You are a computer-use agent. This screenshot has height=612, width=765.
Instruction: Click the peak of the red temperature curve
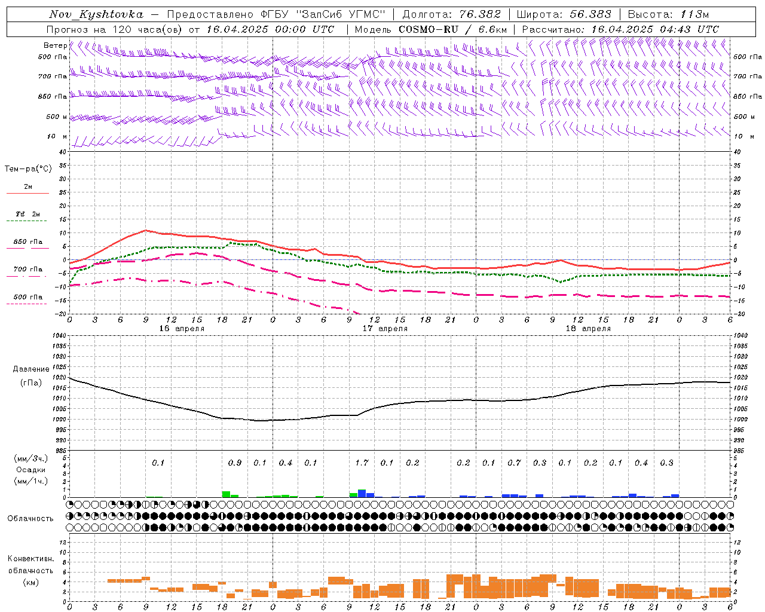point(145,230)
